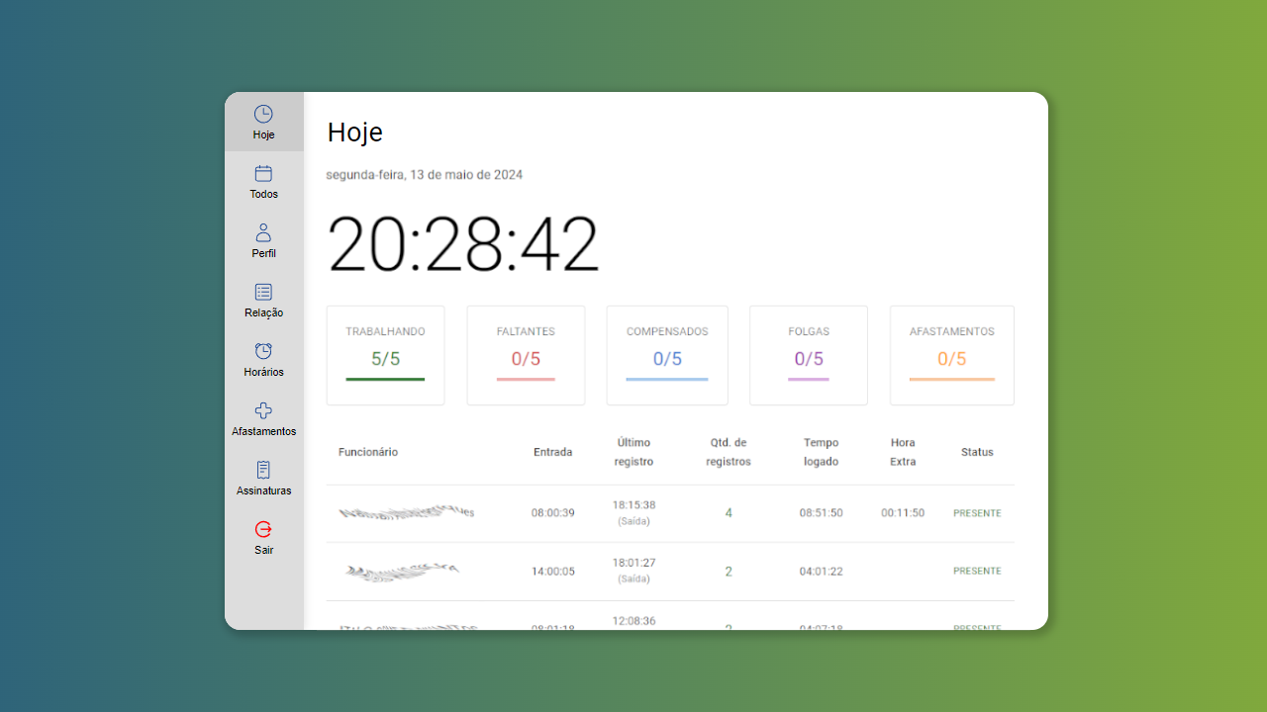Click the Status column header

977,452
